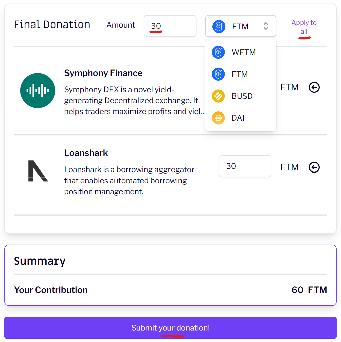The height and width of the screenshot is (342, 341).
Task: Choose BUSD from the open token dropdown
Action: pos(242,96)
